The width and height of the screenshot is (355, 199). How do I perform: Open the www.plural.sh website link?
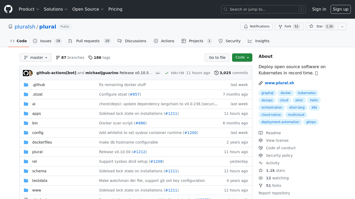tap(279, 83)
